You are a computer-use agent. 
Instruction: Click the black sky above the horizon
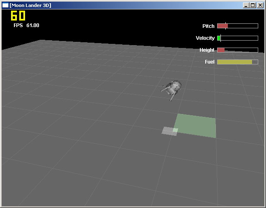(123, 25)
